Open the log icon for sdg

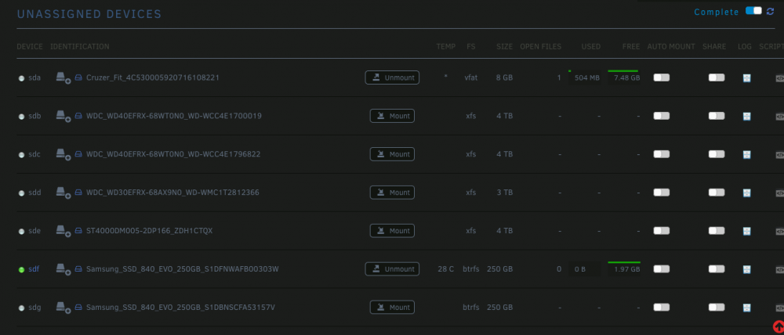(746, 308)
